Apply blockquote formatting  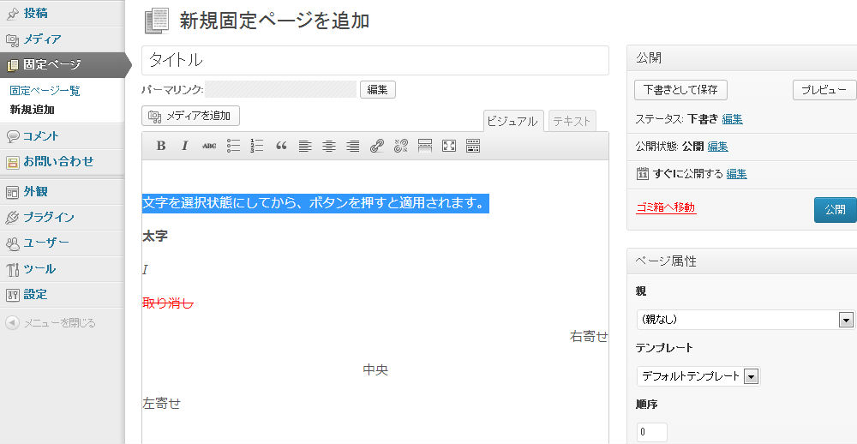point(281,146)
